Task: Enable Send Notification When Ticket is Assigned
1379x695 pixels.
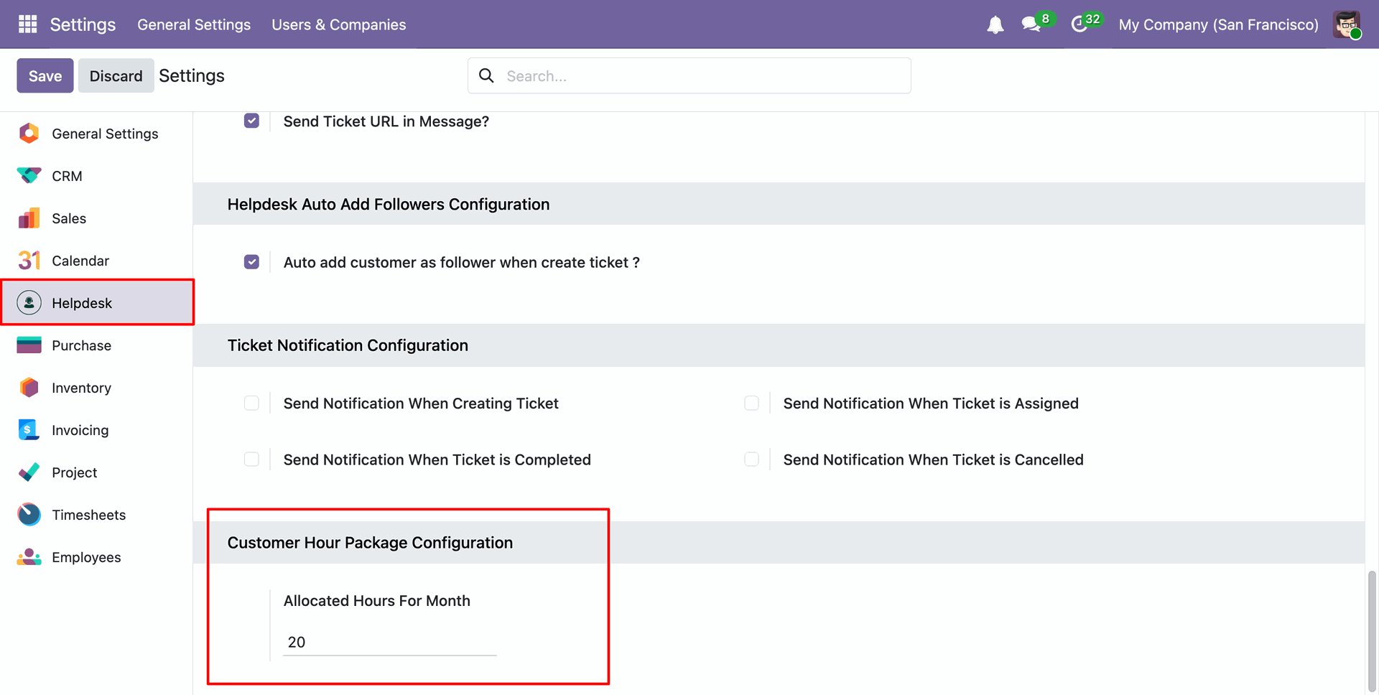Action: pos(751,404)
